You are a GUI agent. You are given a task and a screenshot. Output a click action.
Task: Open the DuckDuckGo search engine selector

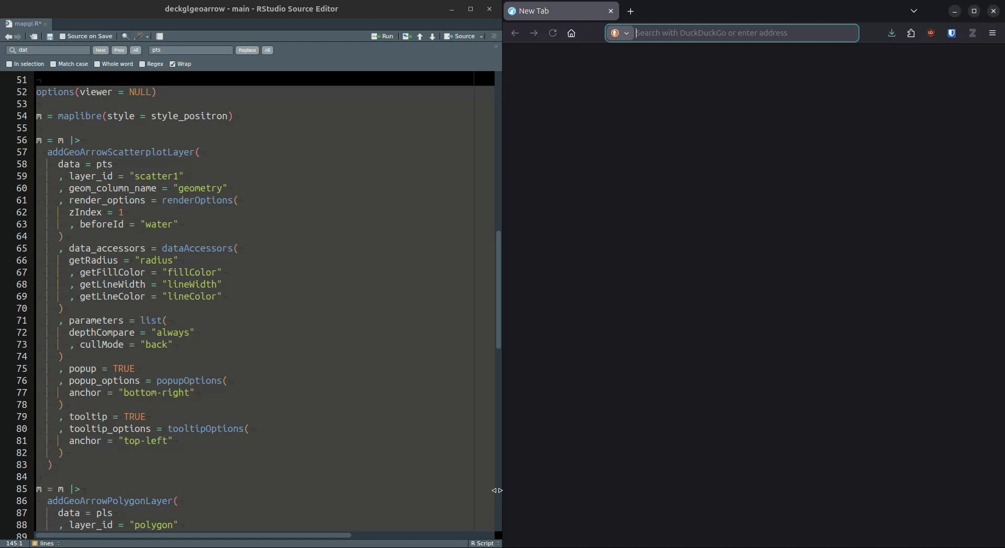(620, 33)
